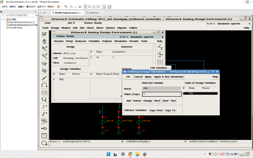
Task: Click the VMware console view icon
Action: 104,7
